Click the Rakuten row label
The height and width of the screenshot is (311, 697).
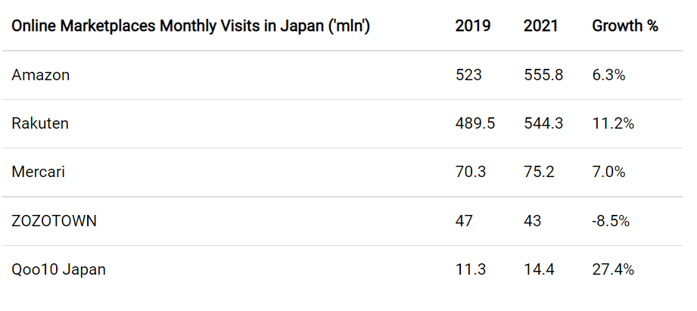pyautogui.click(x=40, y=123)
